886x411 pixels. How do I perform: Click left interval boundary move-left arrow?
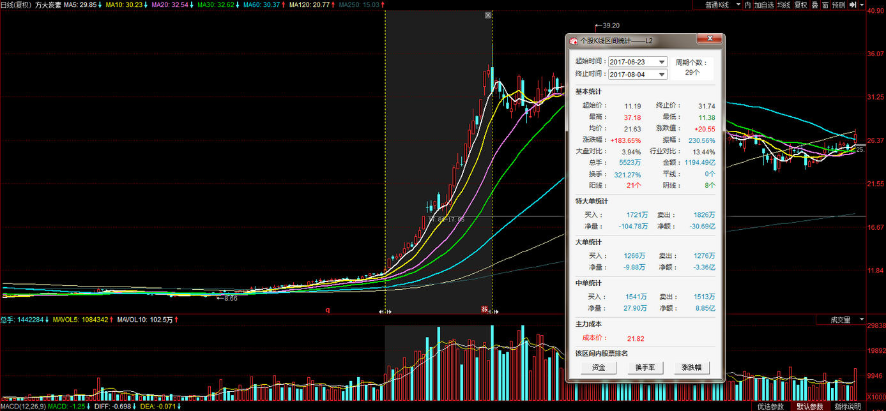pos(381,312)
